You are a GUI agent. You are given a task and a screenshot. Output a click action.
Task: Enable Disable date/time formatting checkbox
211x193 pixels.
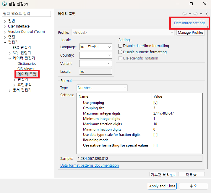click(x=120, y=46)
